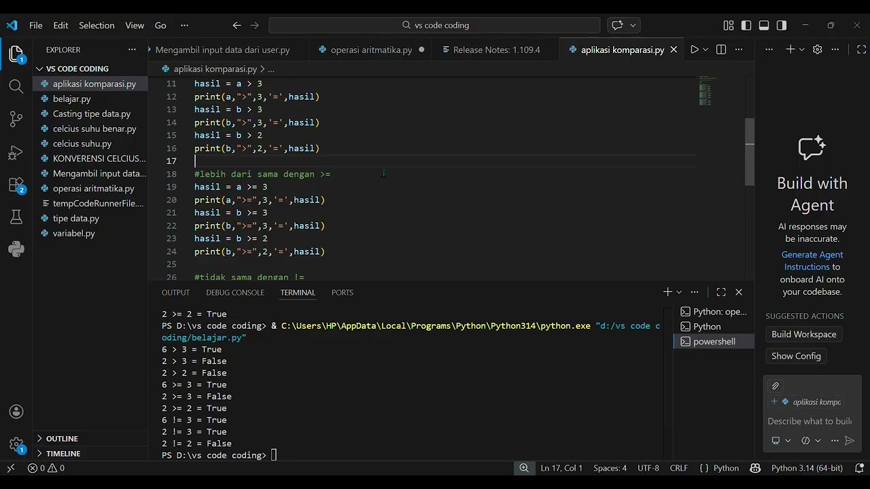Viewport: 870px width, 489px height.
Task: Open belajar.py in Explorer
Action: point(90,98)
